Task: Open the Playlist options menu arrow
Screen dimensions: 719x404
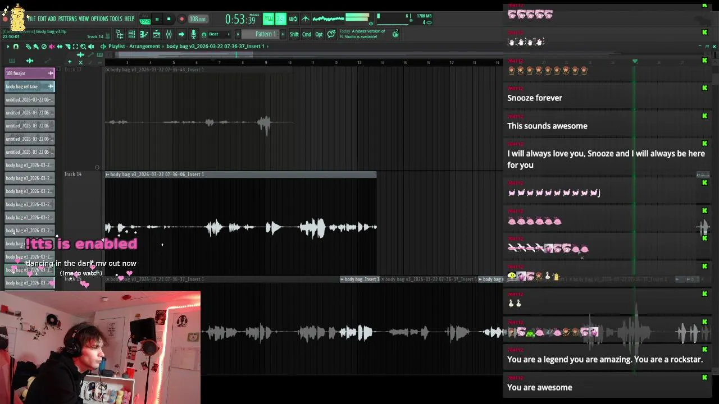Action: click(x=8, y=47)
